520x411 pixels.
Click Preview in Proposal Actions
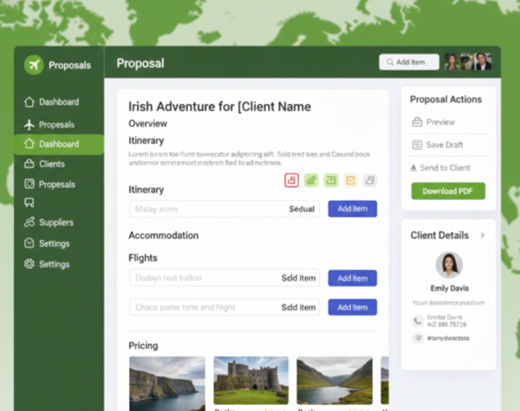pyautogui.click(x=440, y=122)
